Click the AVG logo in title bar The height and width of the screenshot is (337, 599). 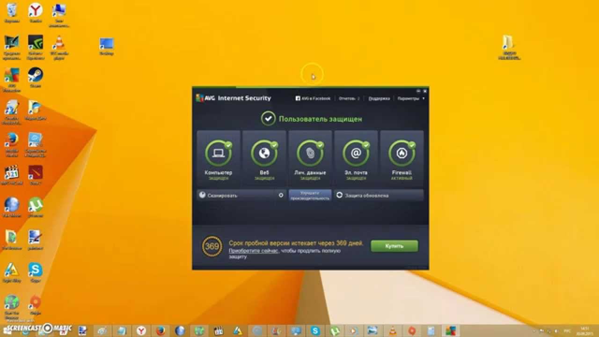pyautogui.click(x=206, y=98)
